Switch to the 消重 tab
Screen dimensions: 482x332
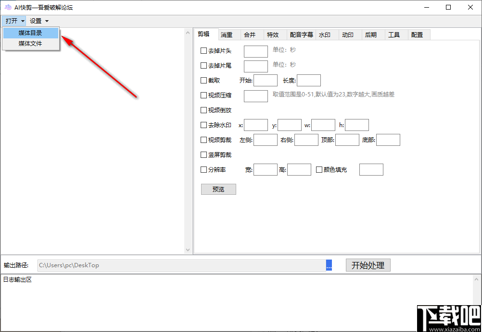pyautogui.click(x=229, y=35)
